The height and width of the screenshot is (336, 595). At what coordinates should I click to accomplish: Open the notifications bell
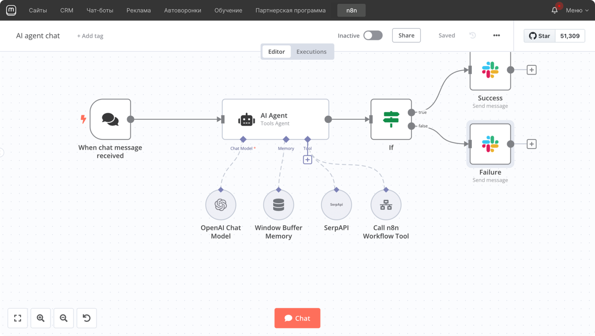[554, 10]
